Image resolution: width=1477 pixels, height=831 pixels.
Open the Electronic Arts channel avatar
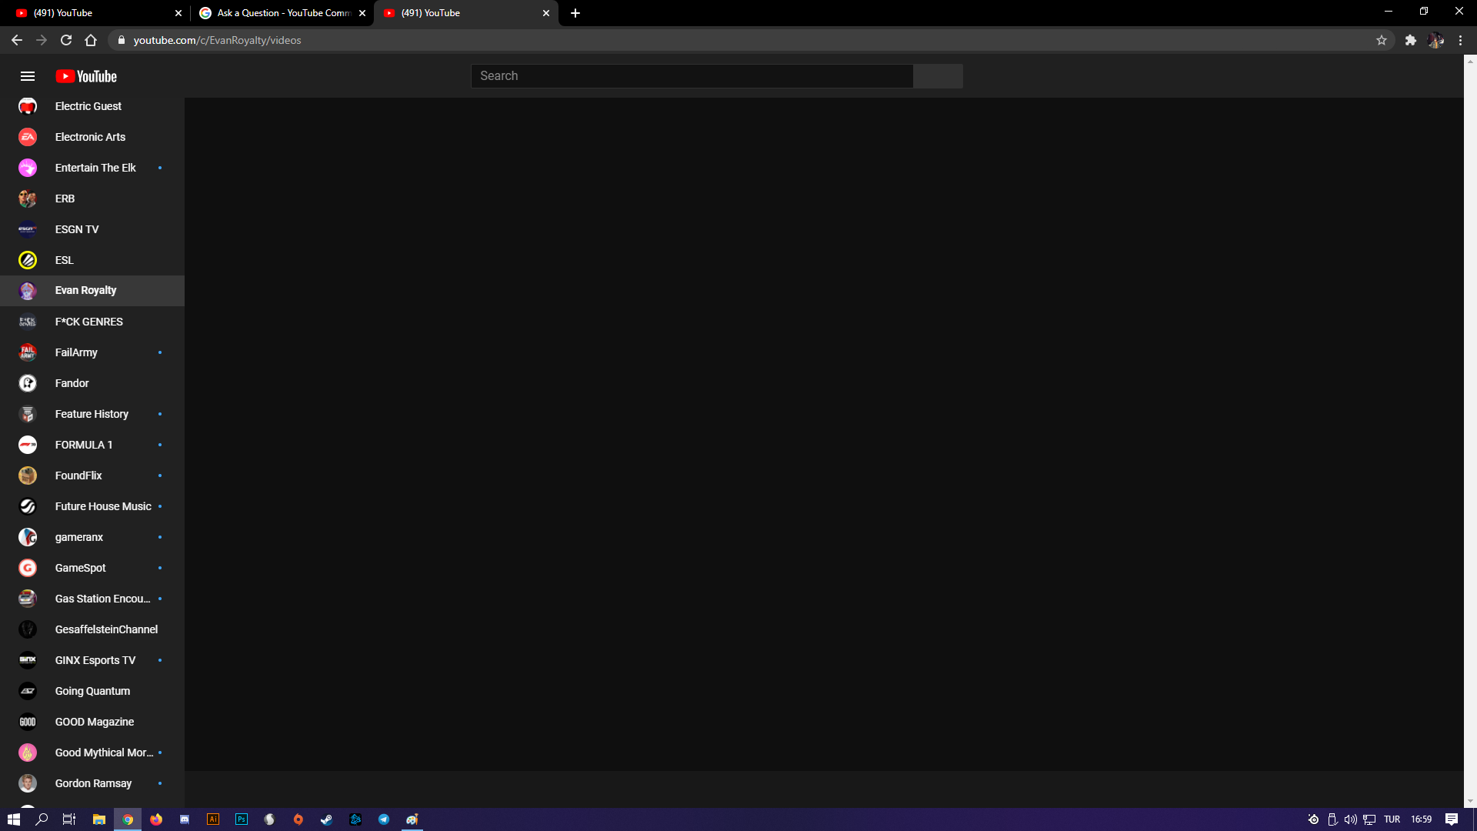point(28,137)
